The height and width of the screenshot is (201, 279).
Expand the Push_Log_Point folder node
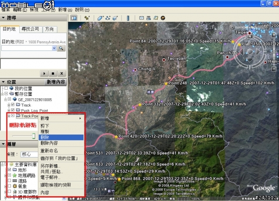click(x=9, y=111)
